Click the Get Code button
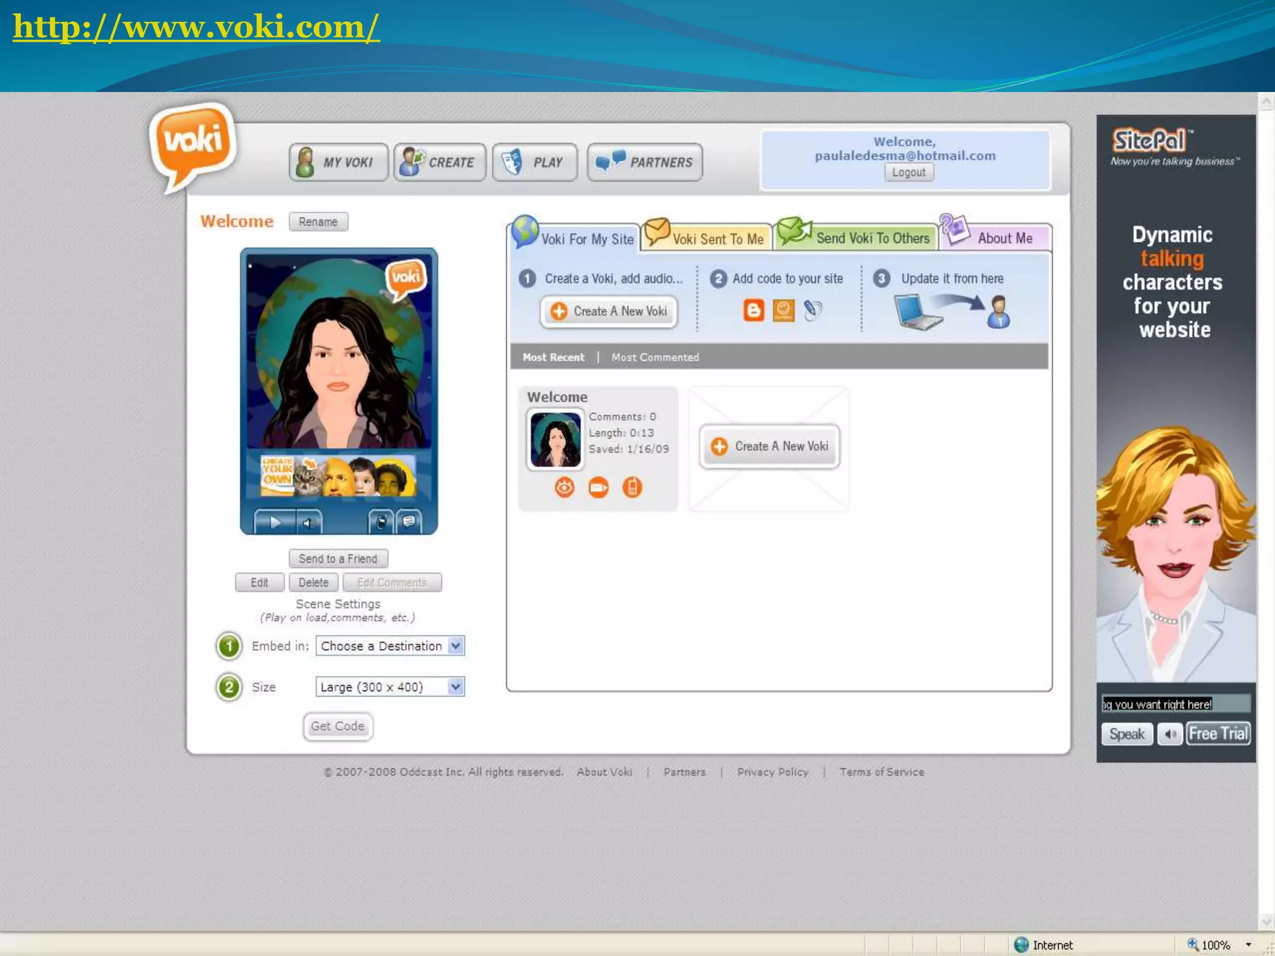Image resolution: width=1275 pixels, height=956 pixels. point(338,726)
